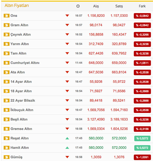Click the Alış column header
The height and width of the screenshot is (161, 153).
[x=96, y=6]
